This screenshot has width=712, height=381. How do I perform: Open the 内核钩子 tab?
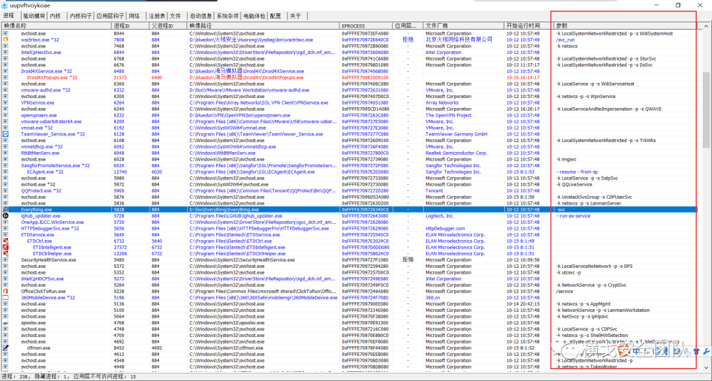pos(81,16)
